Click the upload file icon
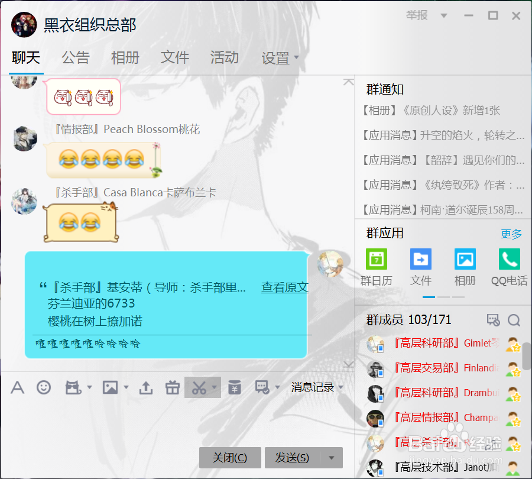The height and width of the screenshot is (479, 532). [146, 387]
